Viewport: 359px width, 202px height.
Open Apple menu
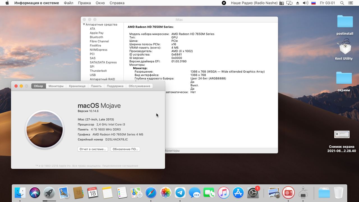[x=7, y=3]
